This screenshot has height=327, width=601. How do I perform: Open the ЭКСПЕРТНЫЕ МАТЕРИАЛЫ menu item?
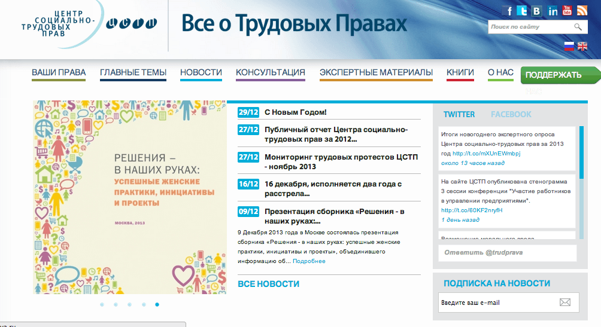point(376,73)
